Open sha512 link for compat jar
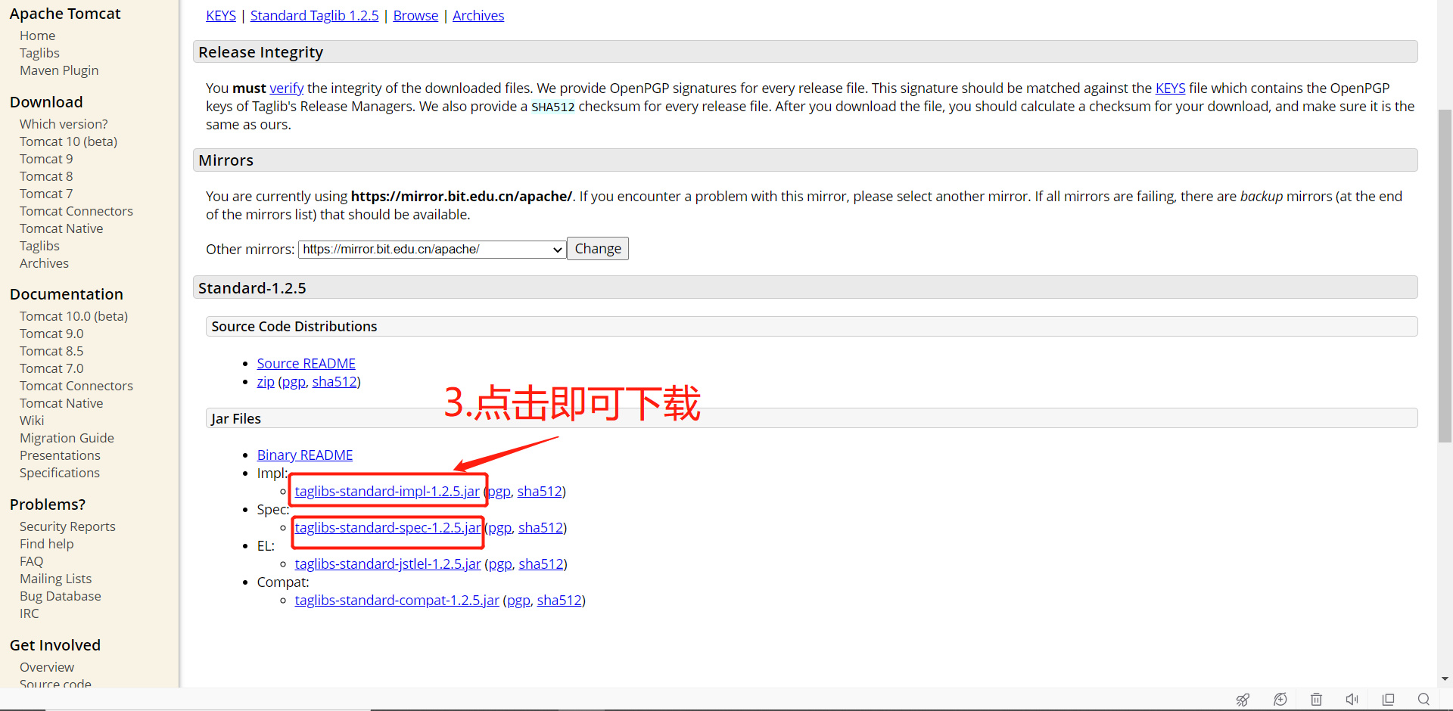Screen dimensions: 1453x711 559,601
